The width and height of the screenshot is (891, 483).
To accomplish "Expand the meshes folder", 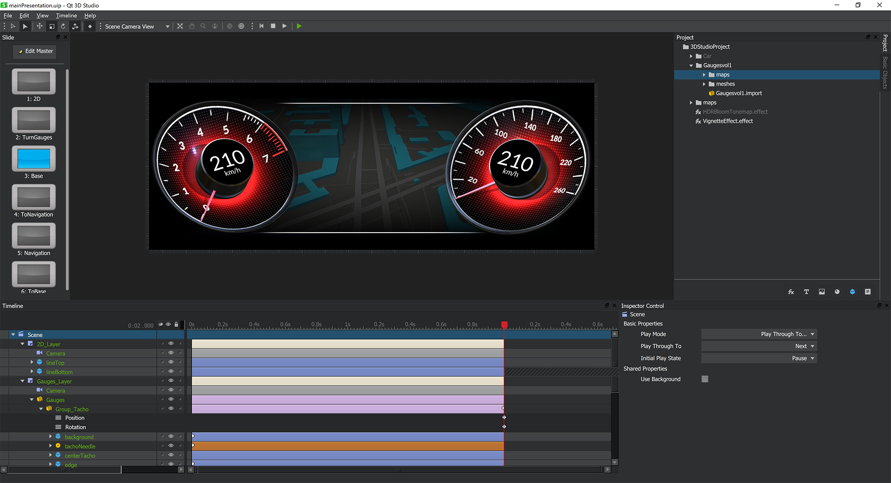I will coord(704,84).
